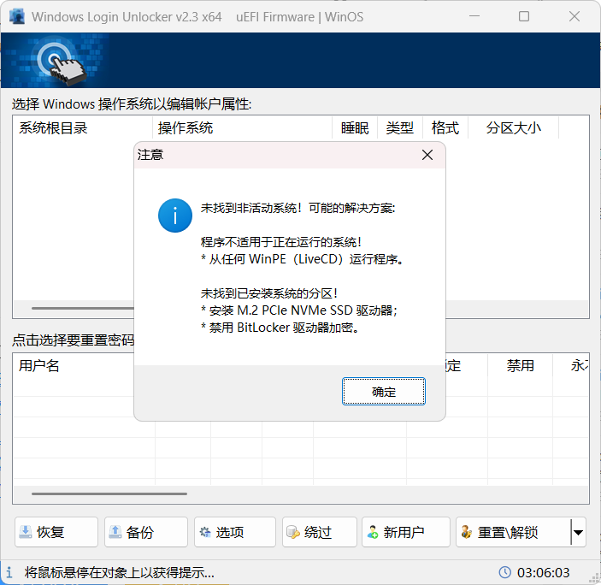Minimize the Windows Login Unlocker window
This screenshot has height=585, width=601.
[x=474, y=16]
